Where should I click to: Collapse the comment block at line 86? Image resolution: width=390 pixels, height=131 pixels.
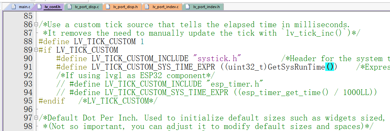point(36,24)
